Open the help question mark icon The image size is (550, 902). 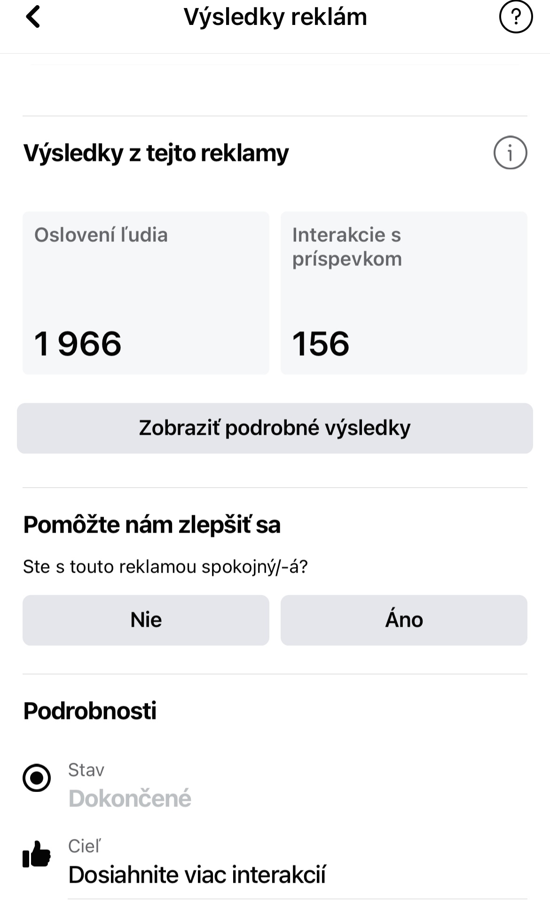pos(516,17)
